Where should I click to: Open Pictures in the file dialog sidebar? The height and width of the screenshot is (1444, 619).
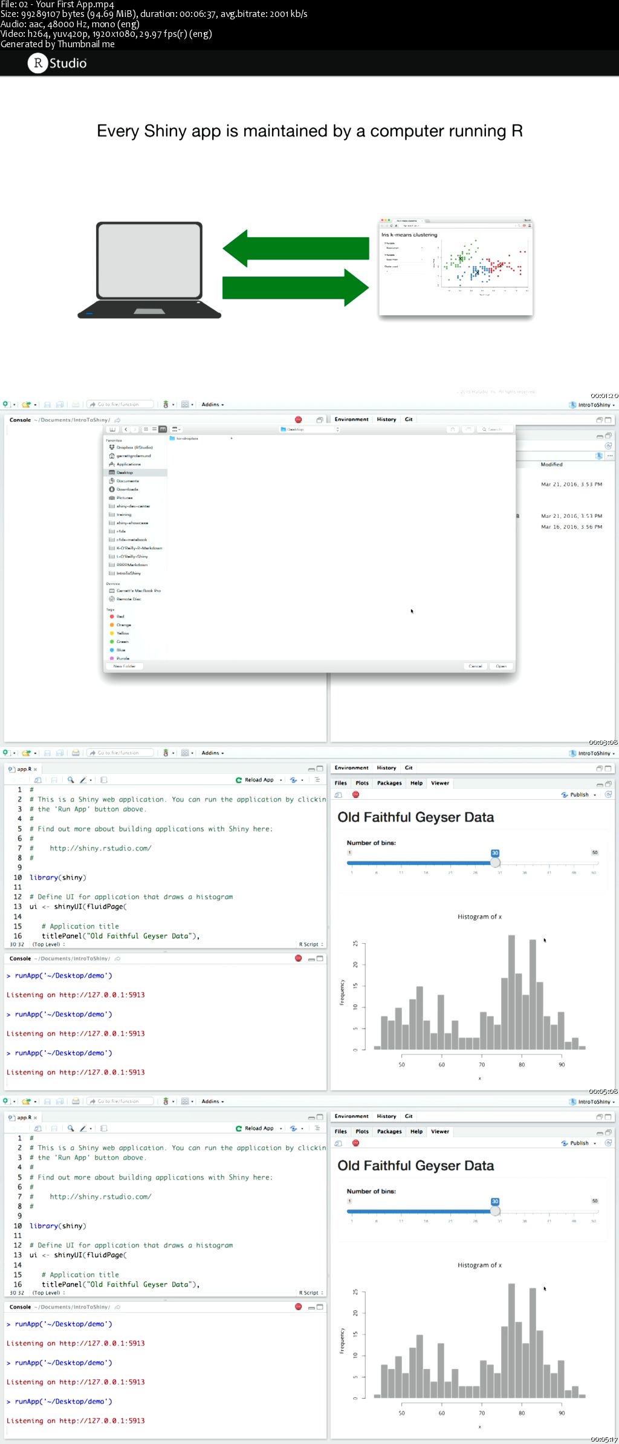(124, 498)
